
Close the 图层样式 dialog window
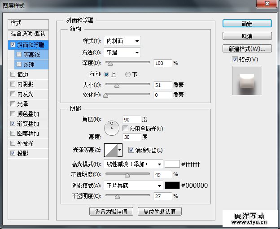[267, 4]
